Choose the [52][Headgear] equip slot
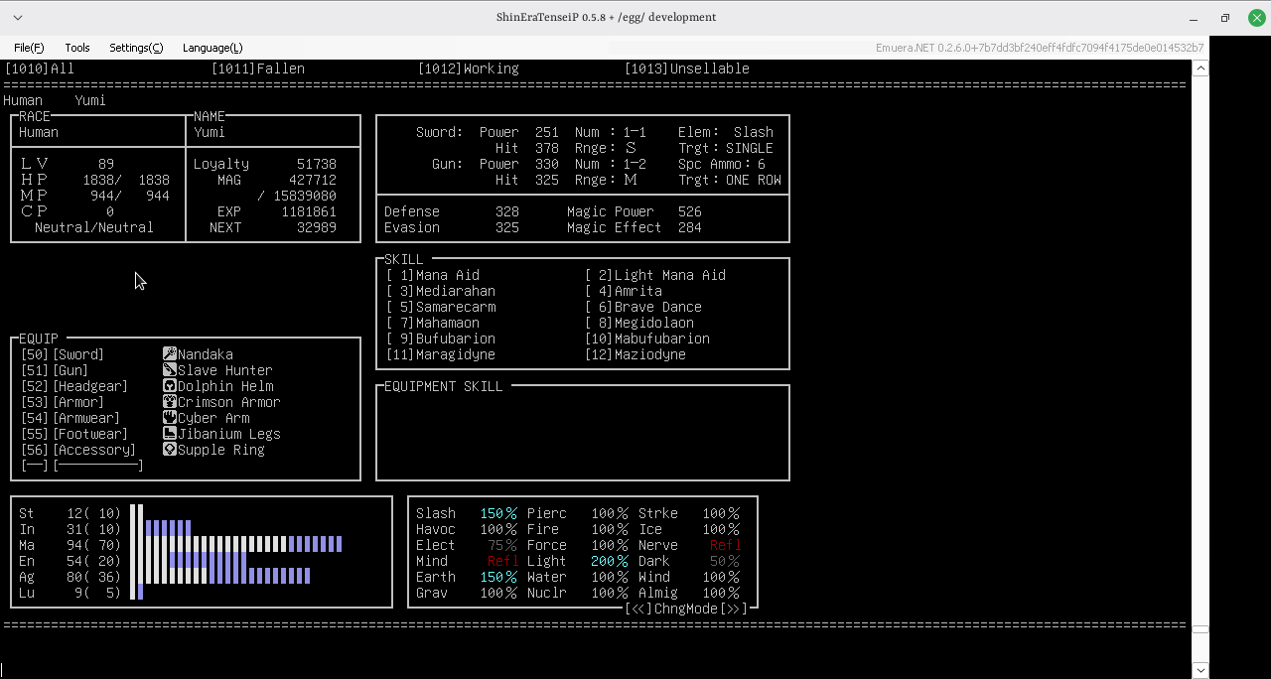The image size is (1271, 679). pos(73,386)
